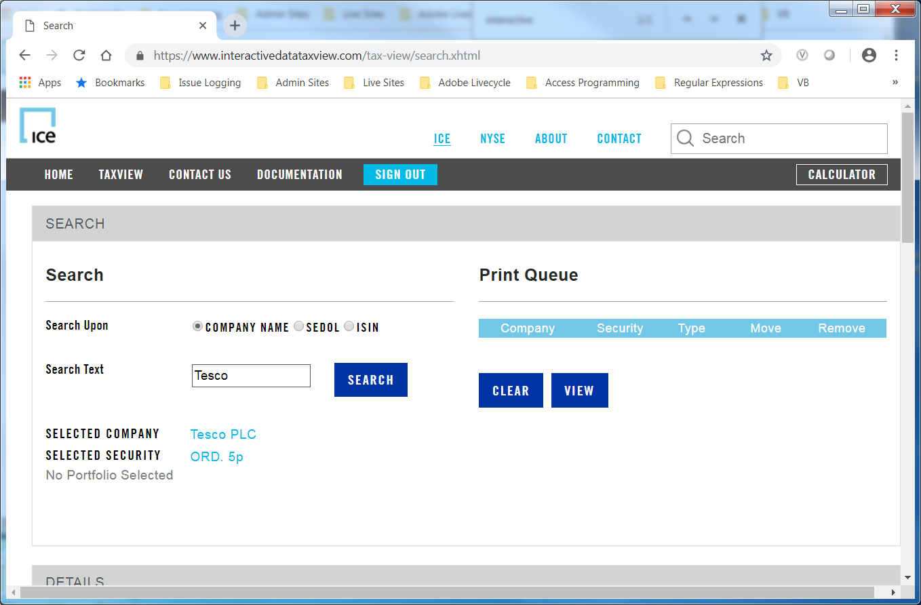Open the VB bookmark folder

point(793,83)
